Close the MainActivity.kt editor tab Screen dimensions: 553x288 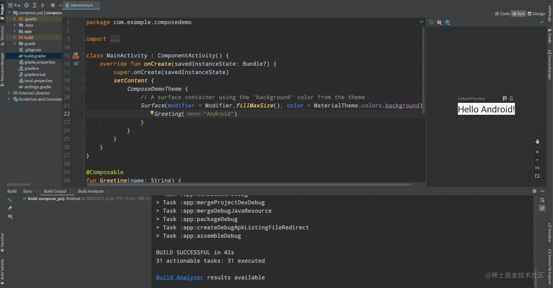[x=97, y=5]
